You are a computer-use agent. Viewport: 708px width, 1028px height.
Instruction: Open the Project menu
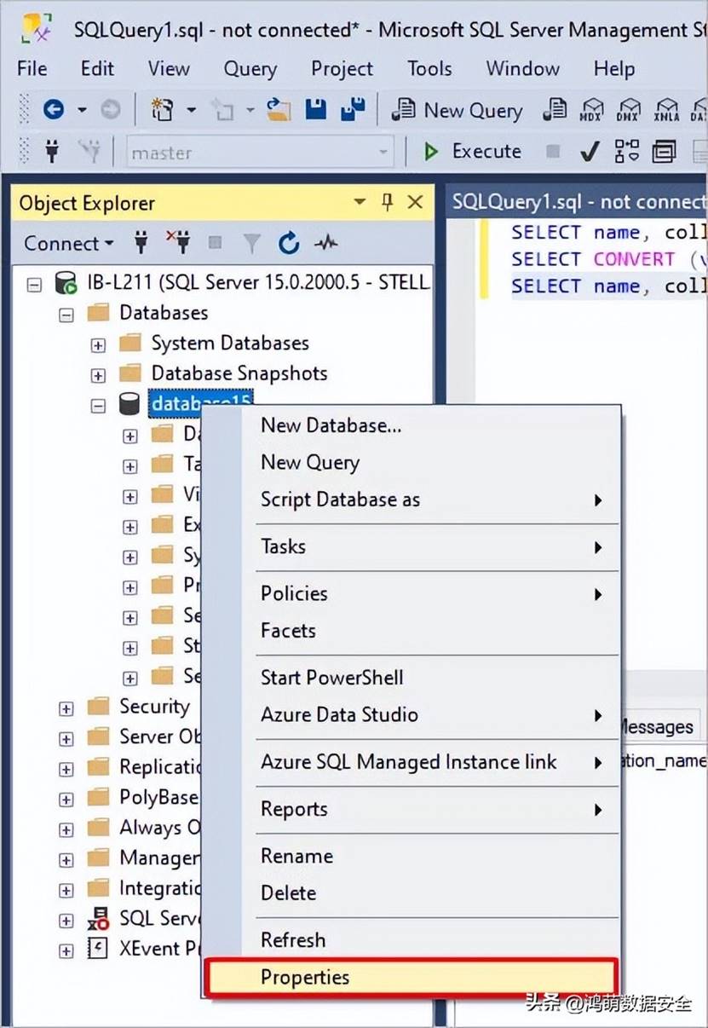pos(342,68)
